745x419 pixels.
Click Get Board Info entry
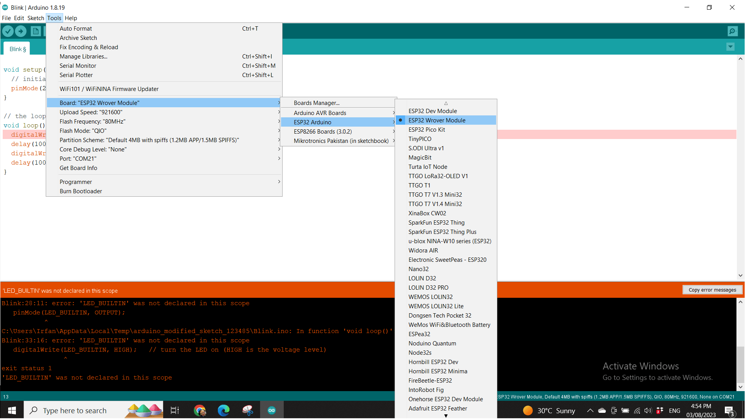164,168
